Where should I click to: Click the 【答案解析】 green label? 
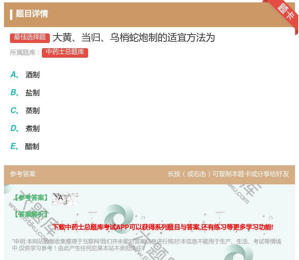31,215
